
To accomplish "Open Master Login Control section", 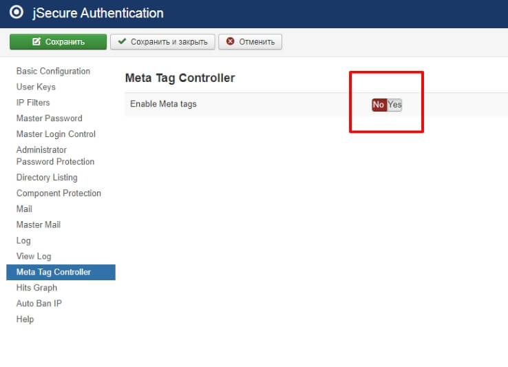I will point(56,134).
